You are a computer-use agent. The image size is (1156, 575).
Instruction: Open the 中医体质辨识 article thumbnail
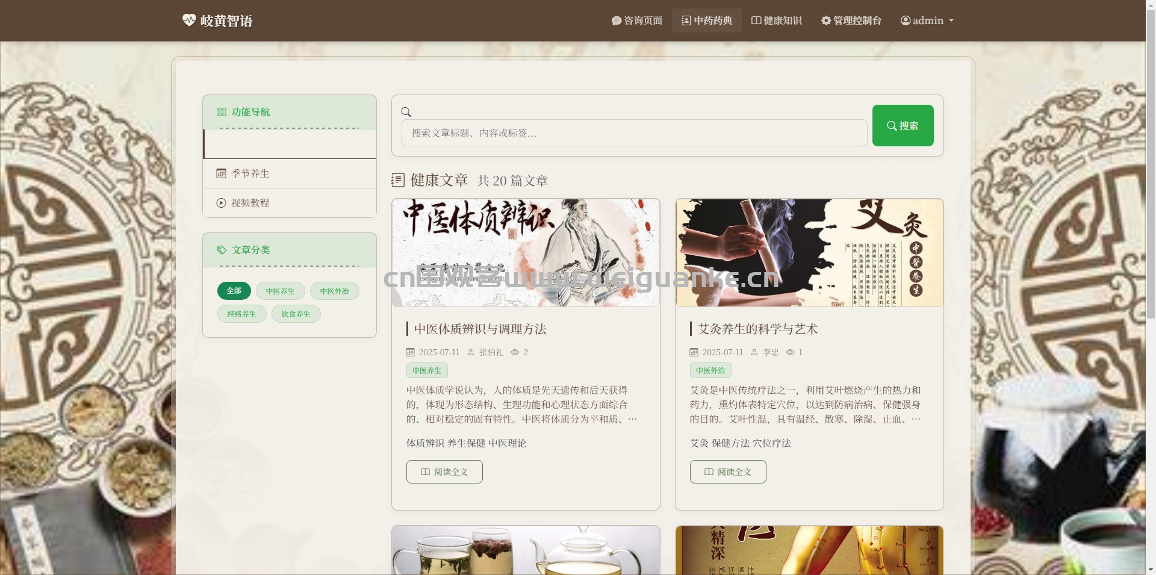526,253
